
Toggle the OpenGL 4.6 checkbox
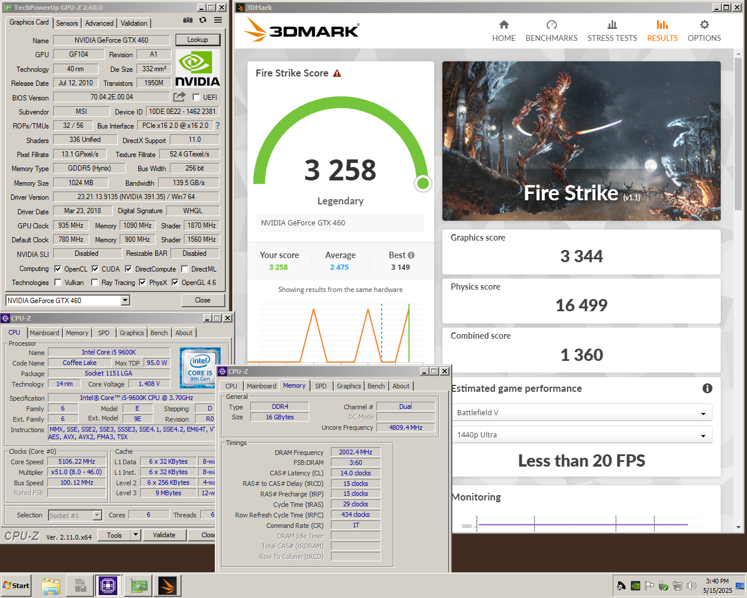pyautogui.click(x=175, y=283)
